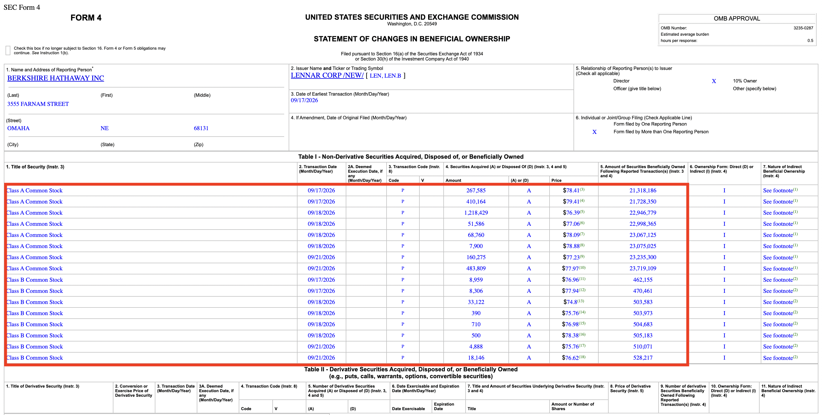The height and width of the screenshot is (415, 822).
Task: Select the 09/17/2026 earliest transaction date
Action: click(x=305, y=100)
